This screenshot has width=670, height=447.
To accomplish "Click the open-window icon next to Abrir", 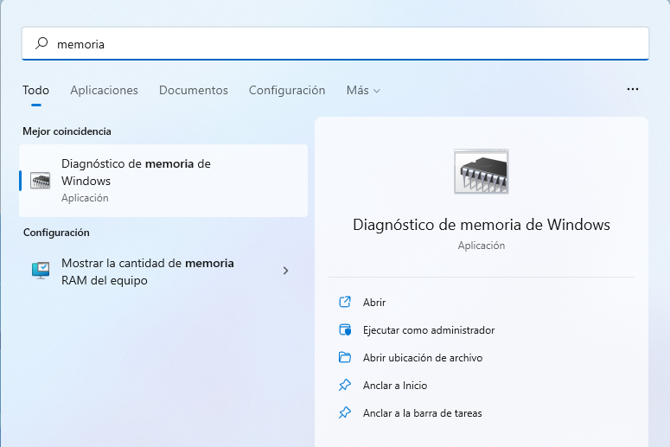I will 345,303.
